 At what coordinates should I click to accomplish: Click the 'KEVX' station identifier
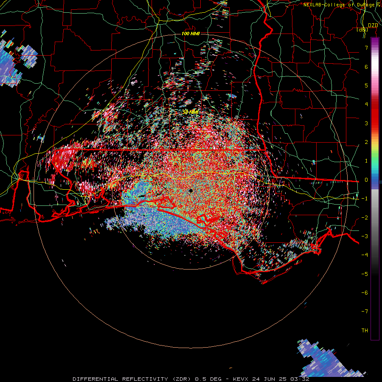(x=241, y=379)
